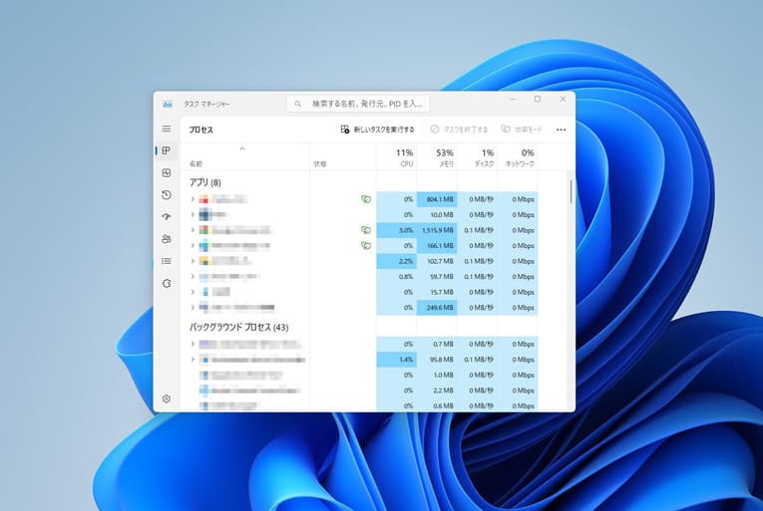Open the Services page puzzle icon

(167, 284)
